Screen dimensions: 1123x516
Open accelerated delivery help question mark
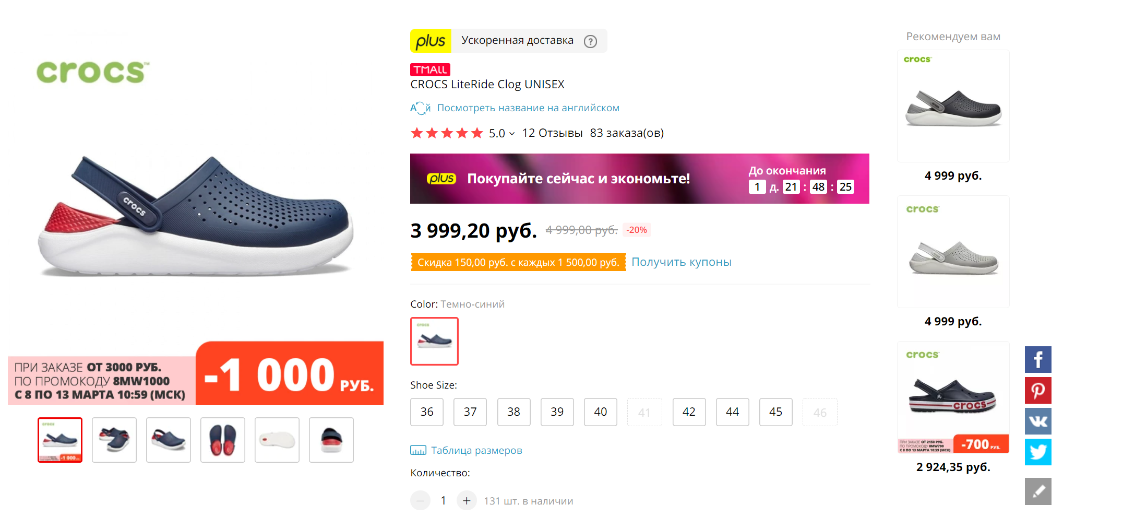pyautogui.click(x=590, y=41)
